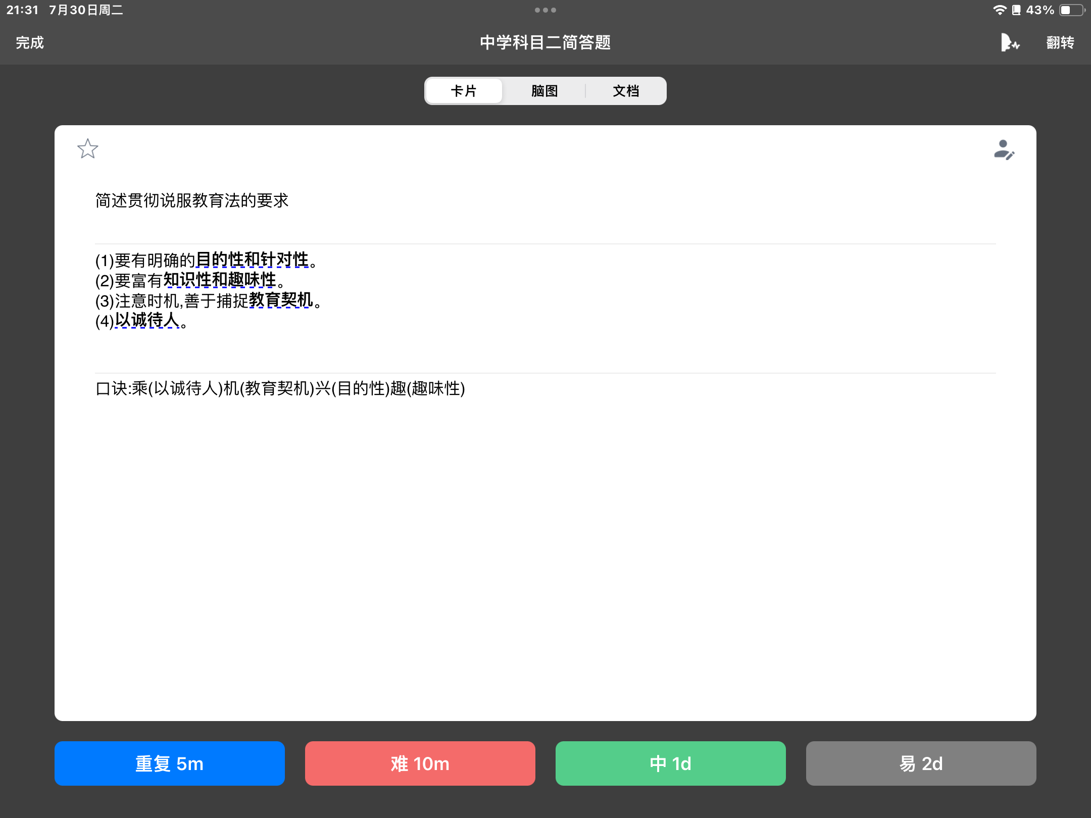Viewport: 1091px width, 818px height.
Task: Tap the user edit icon on card
Action: click(1004, 150)
